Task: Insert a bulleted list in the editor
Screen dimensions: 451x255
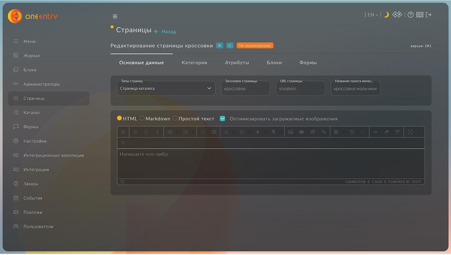Action: pos(170,132)
